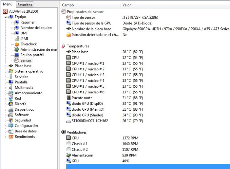
Task: Select the Equipo computer icon
Action: tap(11, 17)
